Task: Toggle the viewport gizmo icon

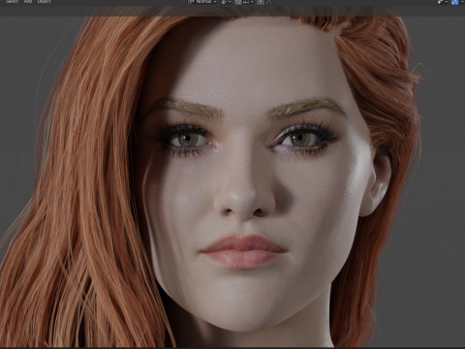Action: 440,2
